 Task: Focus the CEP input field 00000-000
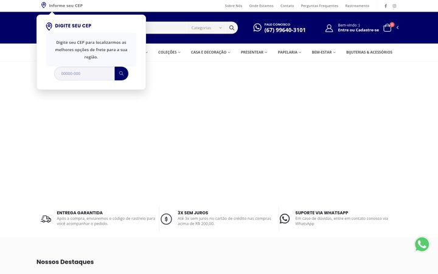(85, 74)
